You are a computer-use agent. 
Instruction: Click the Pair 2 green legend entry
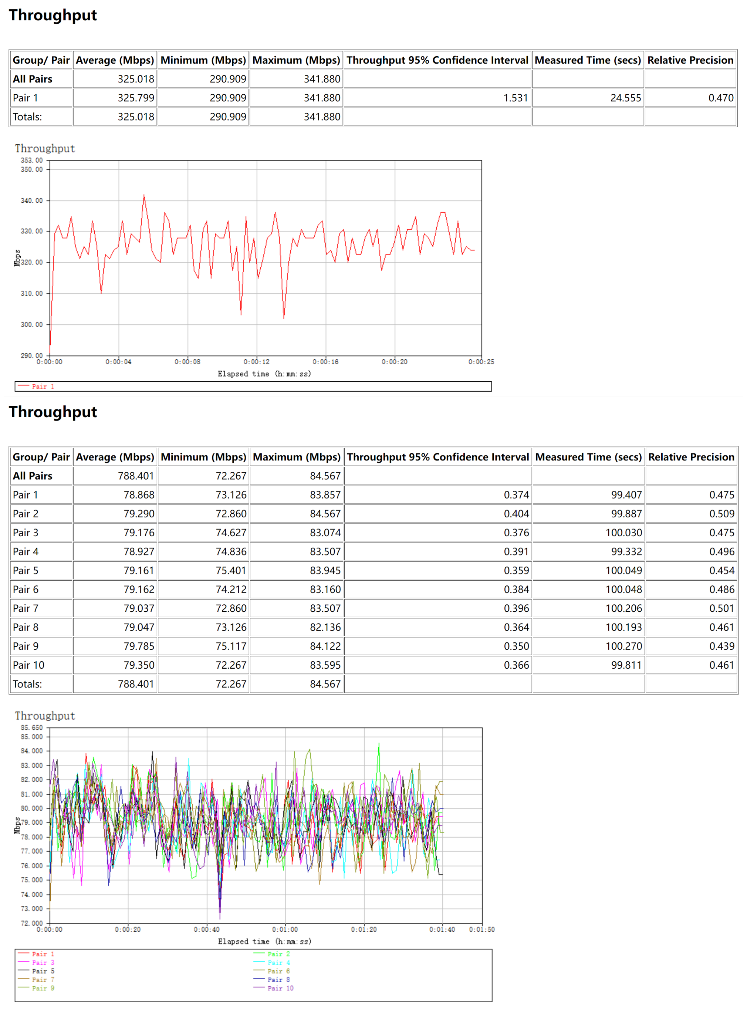point(278,953)
